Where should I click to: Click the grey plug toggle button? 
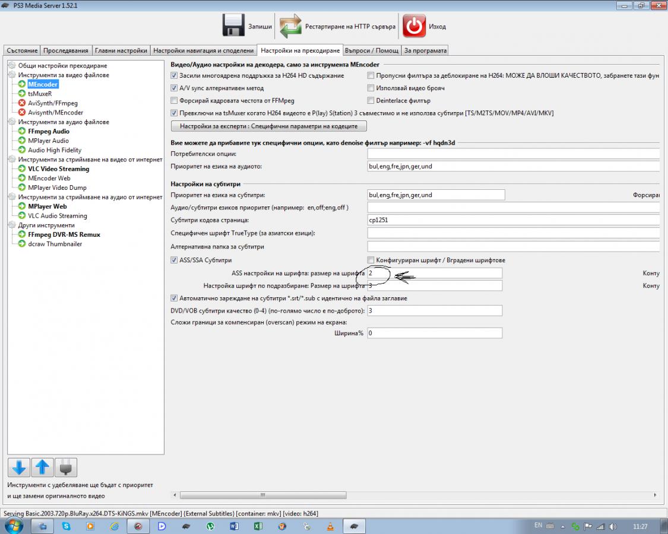point(65,468)
